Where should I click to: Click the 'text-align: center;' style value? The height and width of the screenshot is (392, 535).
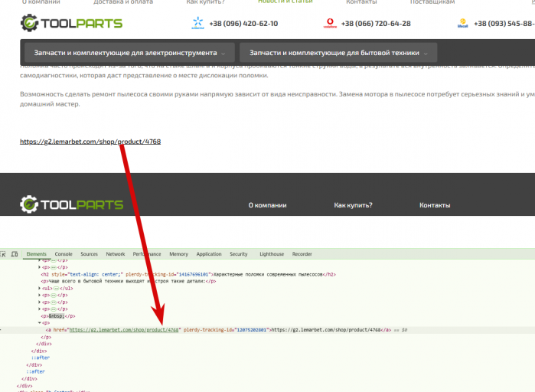[x=96, y=274]
